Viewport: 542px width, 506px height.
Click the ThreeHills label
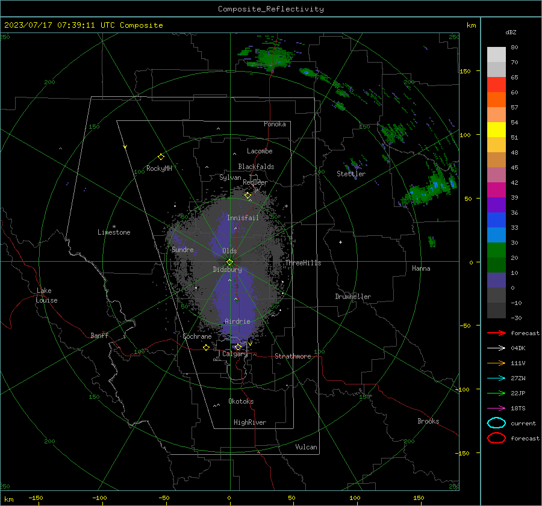(303, 263)
